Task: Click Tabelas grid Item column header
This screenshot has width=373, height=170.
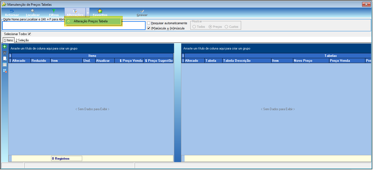Action: (282, 61)
